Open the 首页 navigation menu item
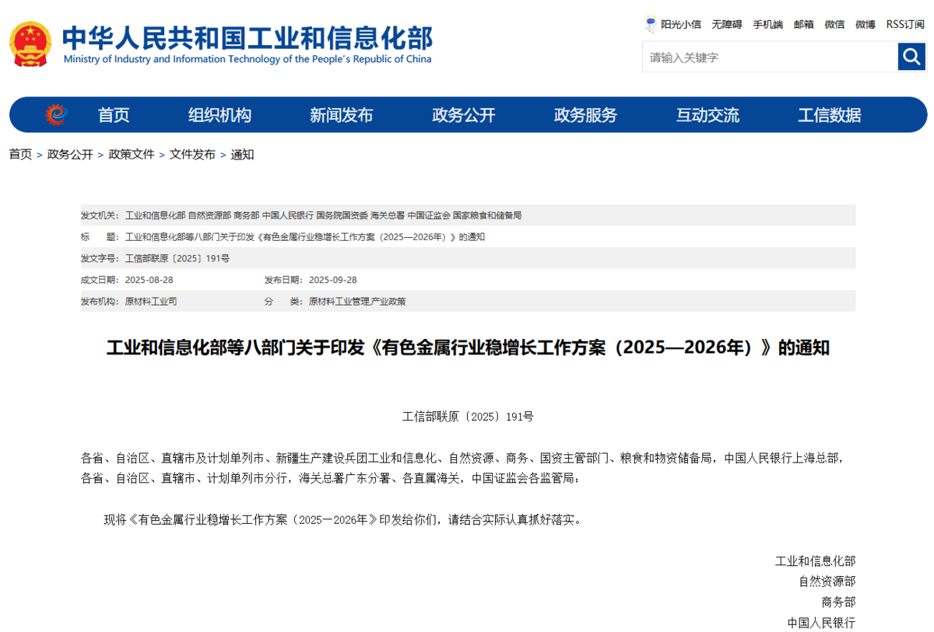This screenshot has height=632, width=934. pos(114,115)
